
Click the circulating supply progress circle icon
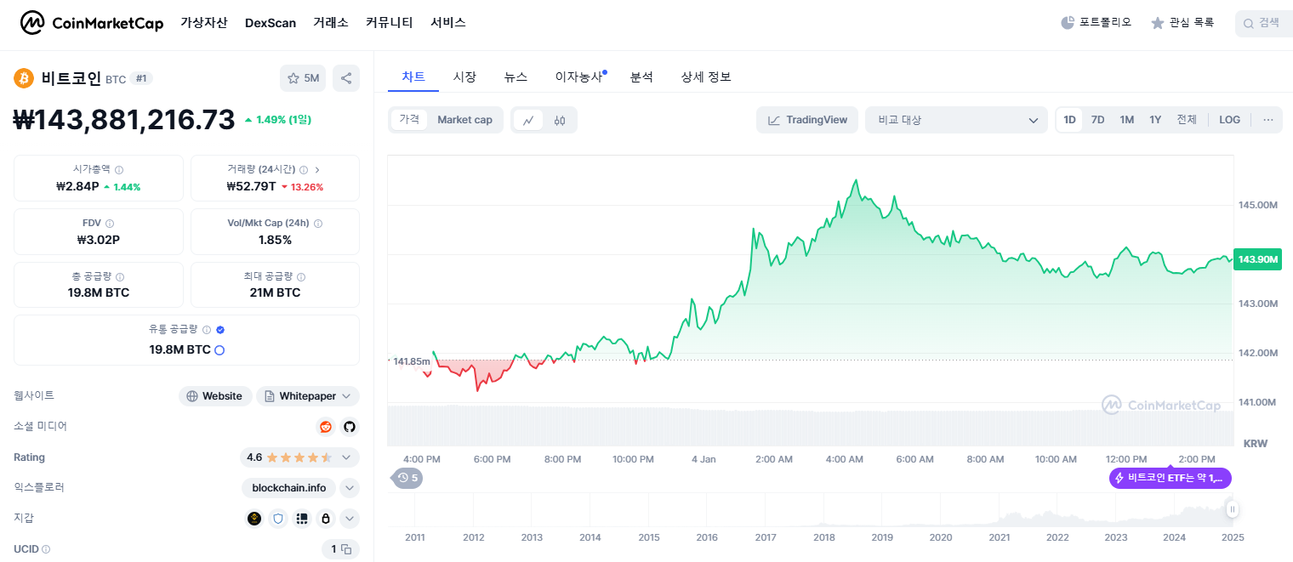(x=219, y=350)
